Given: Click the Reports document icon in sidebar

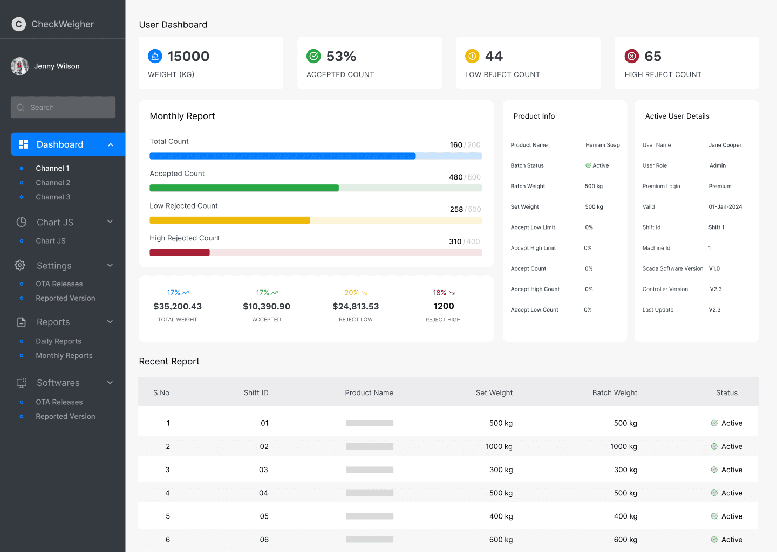Looking at the screenshot, I should coord(22,322).
